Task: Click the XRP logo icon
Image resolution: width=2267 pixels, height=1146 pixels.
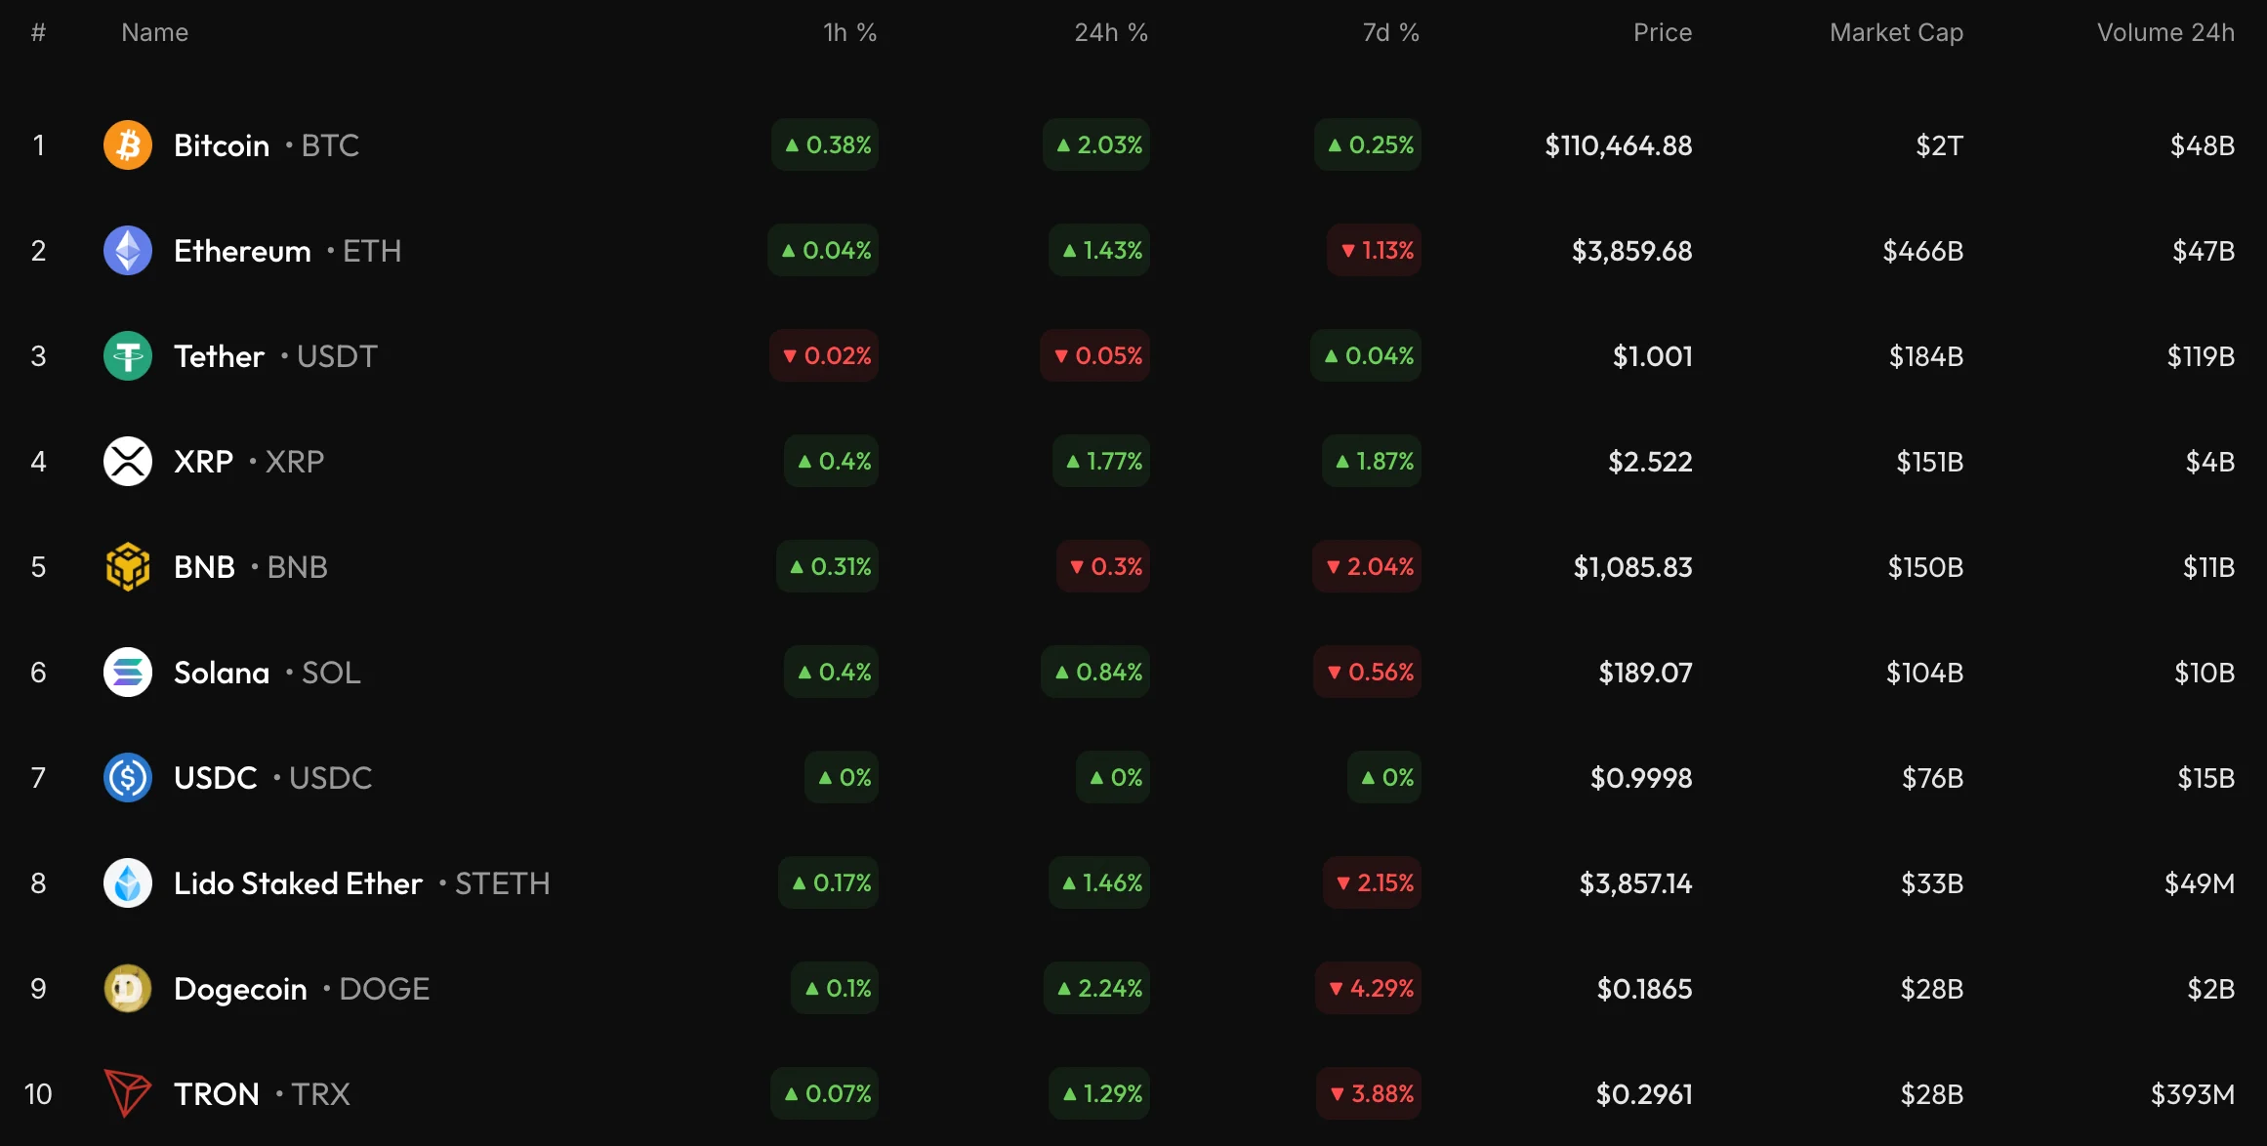Action: pos(128,462)
